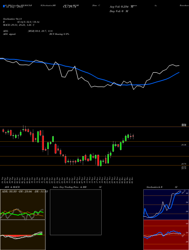This screenshot has width=189, height=250.
Task: Open the ADX indicator chart panel
Action: click(x=23, y=205)
